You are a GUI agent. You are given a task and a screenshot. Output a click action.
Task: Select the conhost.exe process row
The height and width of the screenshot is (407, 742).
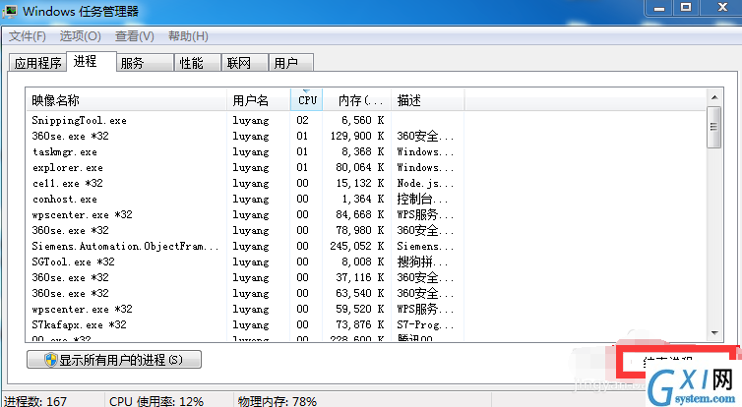pos(245,199)
